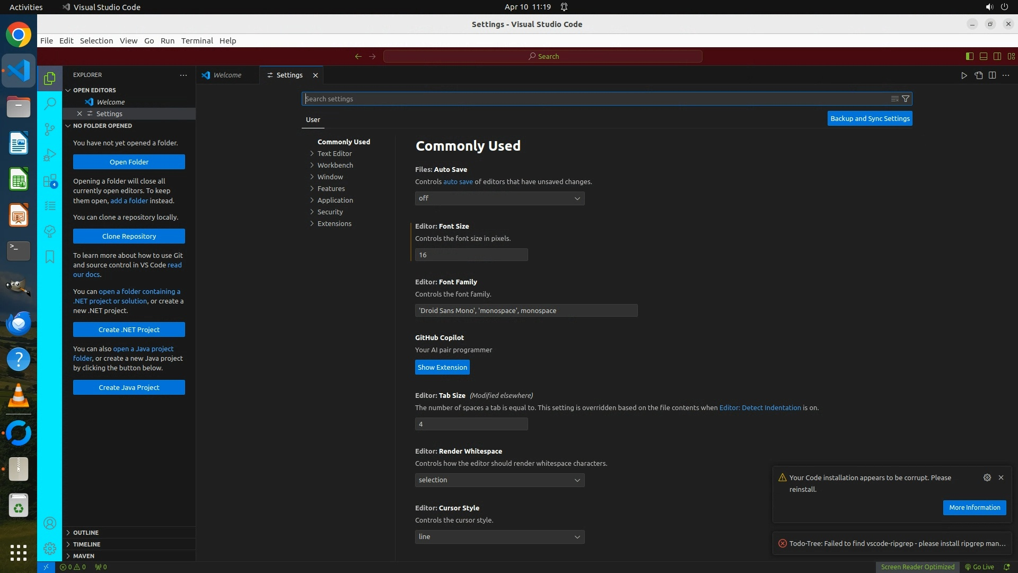
Task: Click the Editor: Detect Indentation link
Action: tap(760, 408)
